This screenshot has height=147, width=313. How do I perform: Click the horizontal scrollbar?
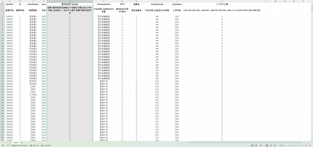point(214,142)
